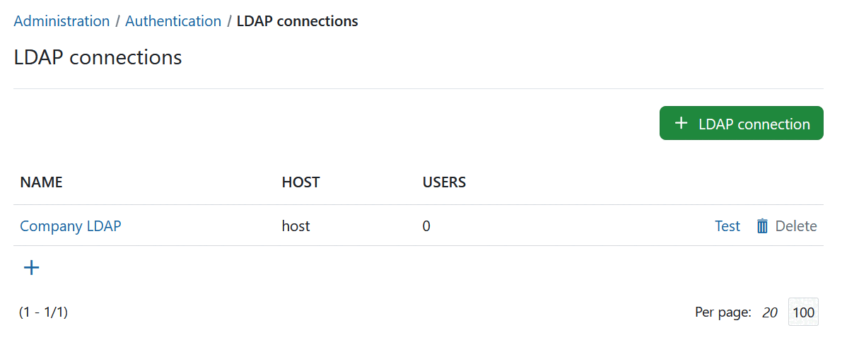
Task: Choose 20 items per page
Action: [769, 312]
